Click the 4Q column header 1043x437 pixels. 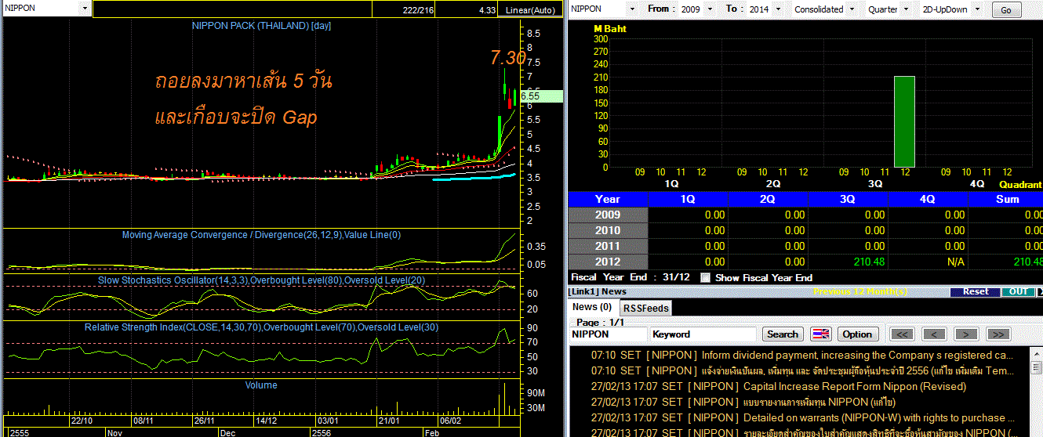click(928, 199)
